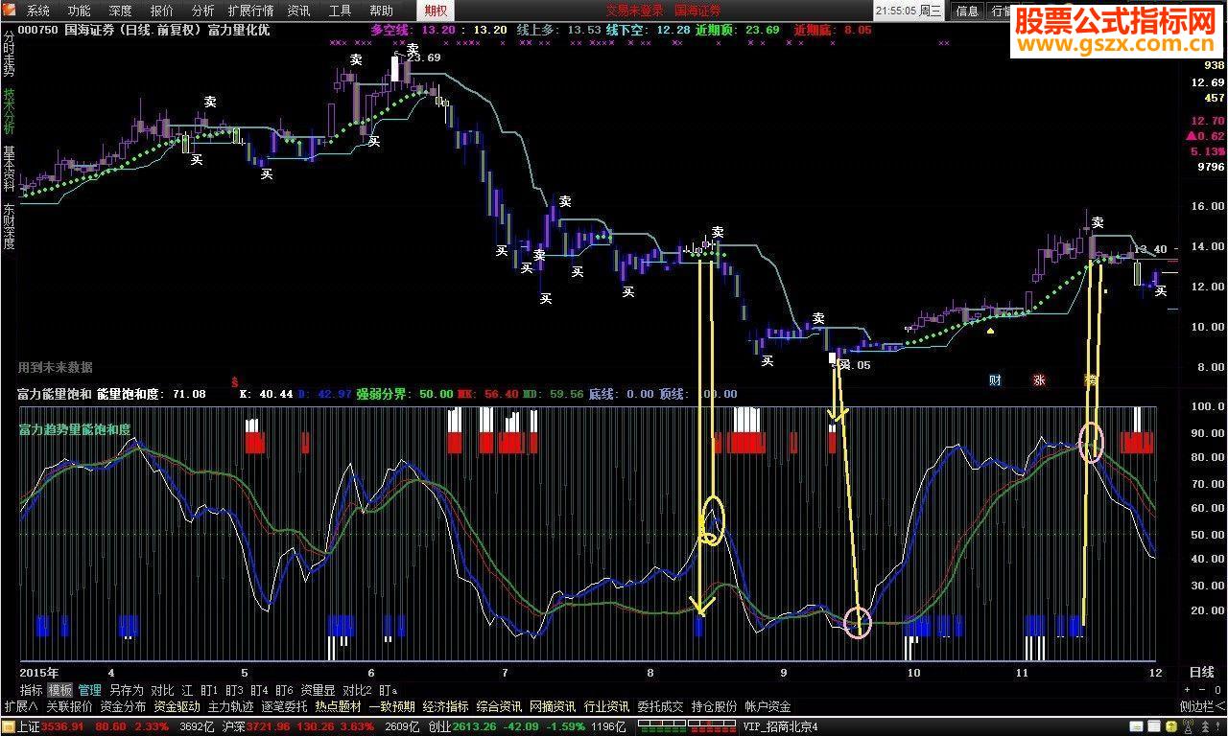Select the 对比 template

click(162, 690)
